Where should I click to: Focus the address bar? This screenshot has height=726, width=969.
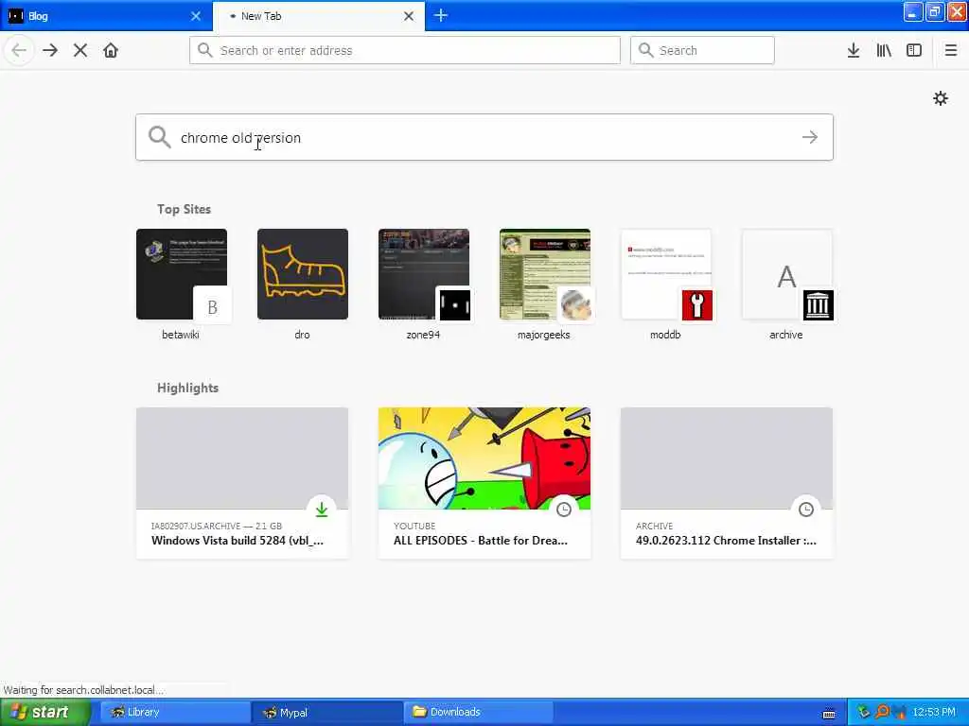(405, 50)
